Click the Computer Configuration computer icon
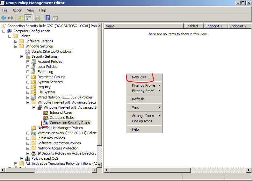The image size is (253, 181). pos(10,31)
